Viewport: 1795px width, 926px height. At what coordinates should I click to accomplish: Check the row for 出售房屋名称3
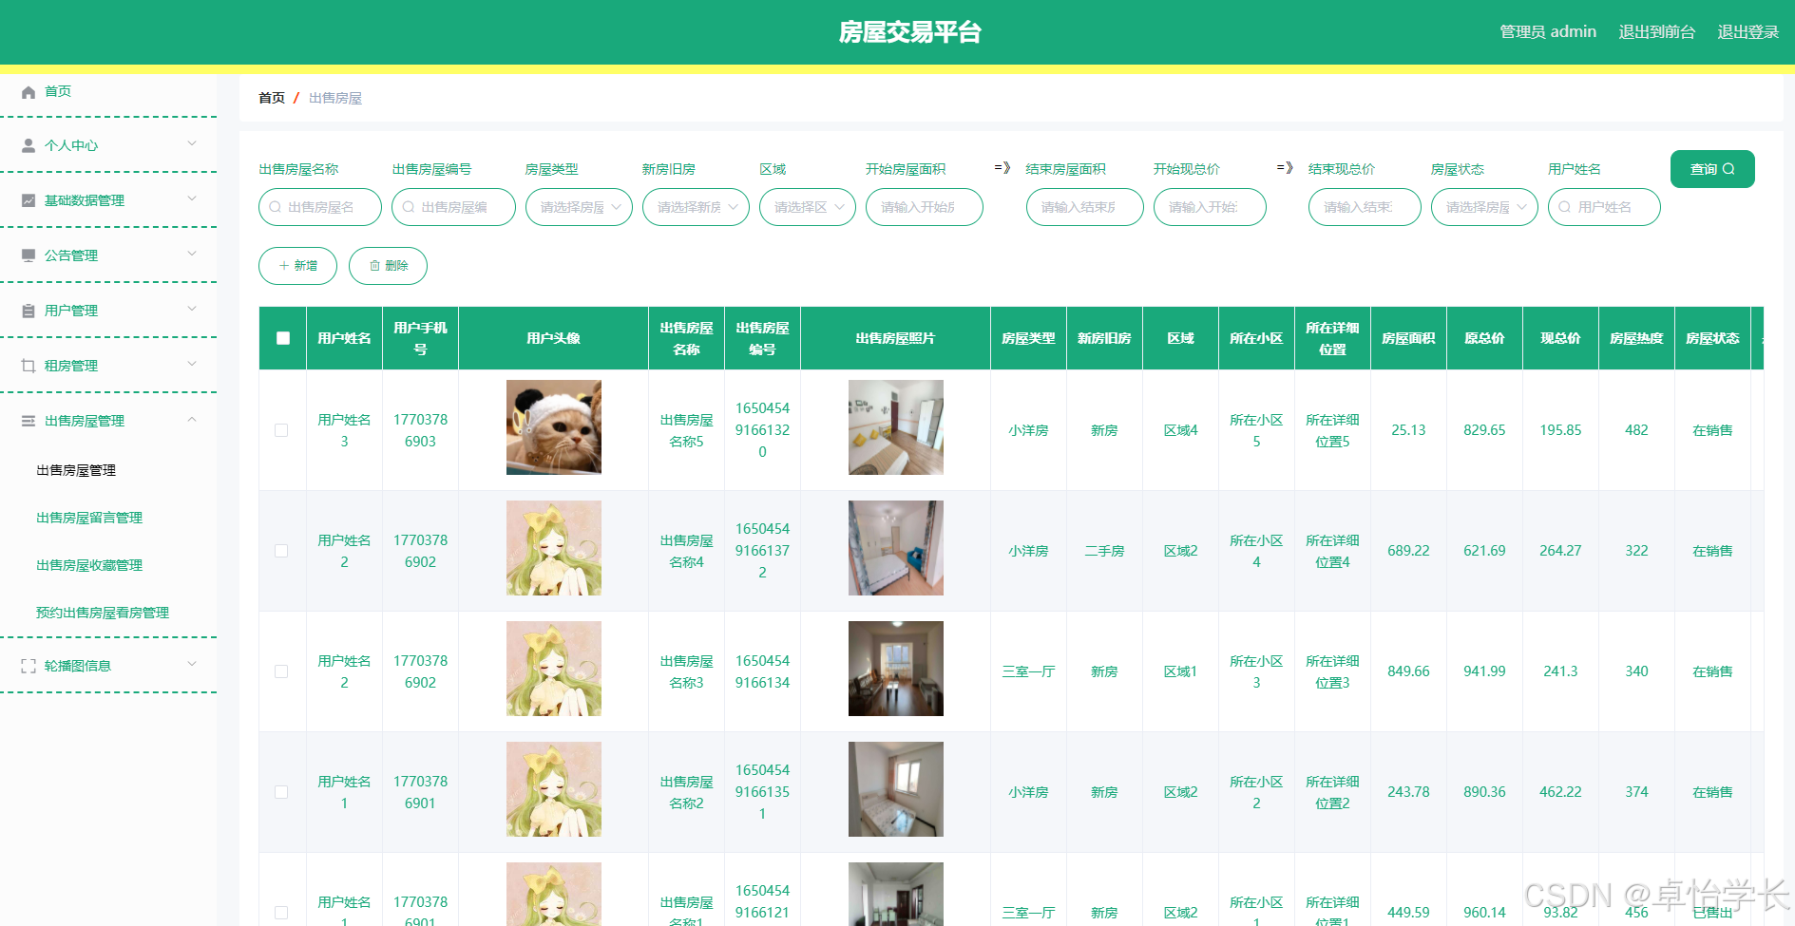[281, 671]
